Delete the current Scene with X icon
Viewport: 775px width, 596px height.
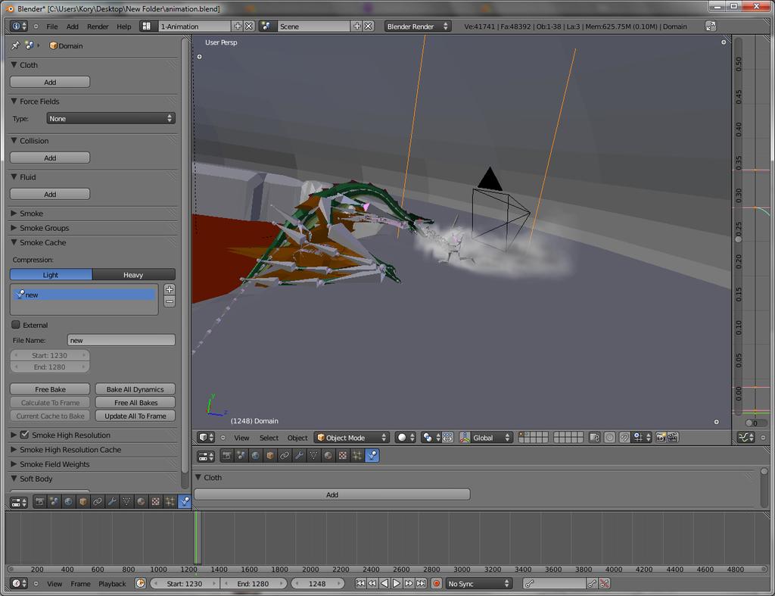pyautogui.click(x=369, y=27)
